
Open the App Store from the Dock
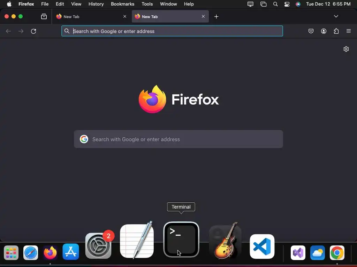pyautogui.click(x=71, y=252)
